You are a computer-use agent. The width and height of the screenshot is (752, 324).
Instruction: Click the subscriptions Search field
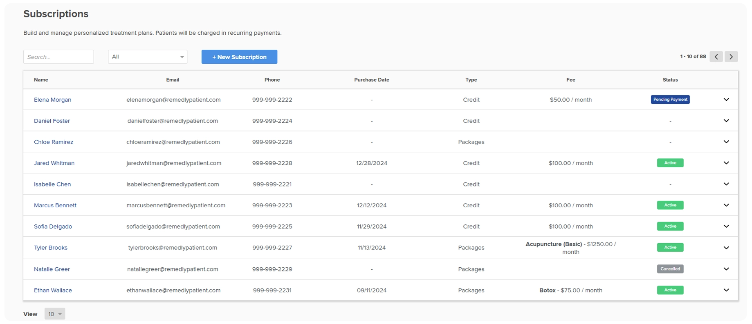58,57
